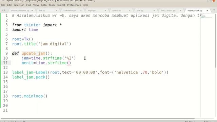Viewport: 217px width, 122px height.
Task: Click unsaved dot on digital_clock.py tab
Action: pyautogui.click(x=207, y=11)
